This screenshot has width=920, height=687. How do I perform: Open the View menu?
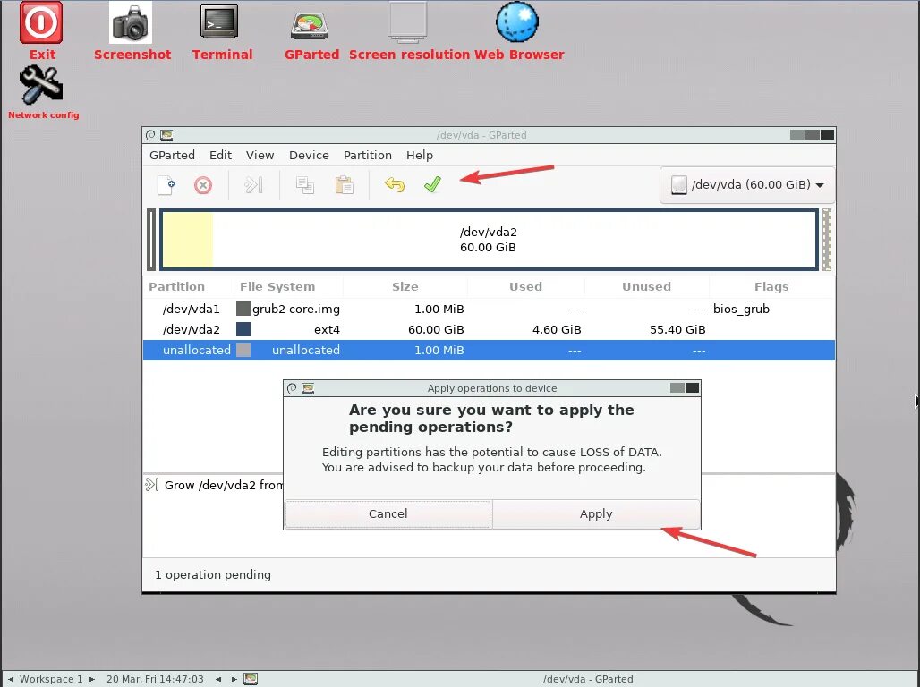pyautogui.click(x=260, y=155)
